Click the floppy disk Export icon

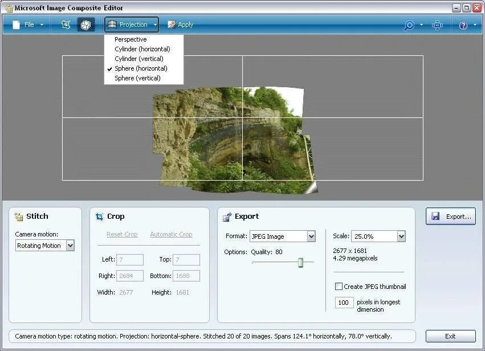(x=435, y=216)
